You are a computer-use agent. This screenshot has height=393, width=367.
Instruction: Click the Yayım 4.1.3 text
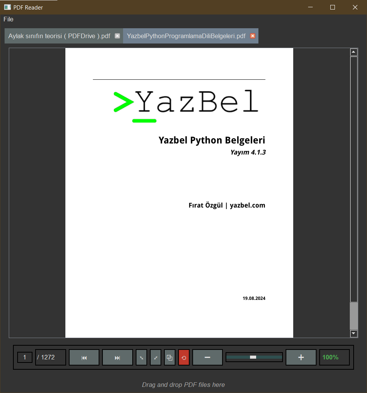248,152
